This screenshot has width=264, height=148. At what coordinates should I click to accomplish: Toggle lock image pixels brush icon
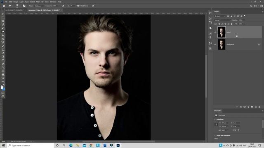click(x=222, y=24)
